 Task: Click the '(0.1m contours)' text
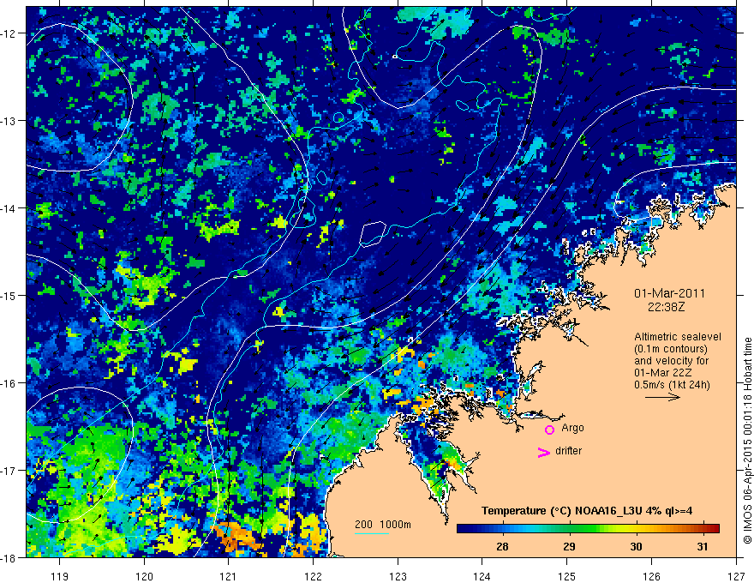point(671,349)
